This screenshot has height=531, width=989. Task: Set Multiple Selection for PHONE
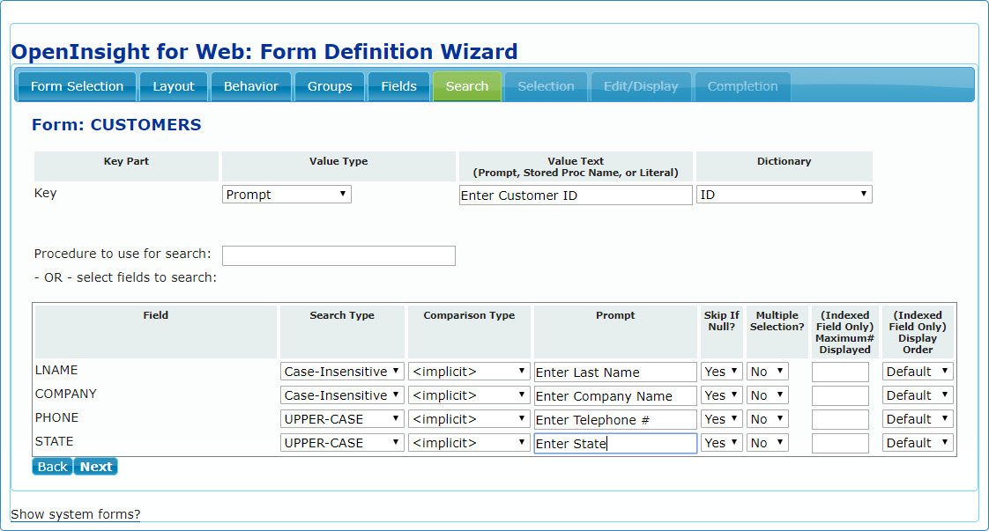pos(768,419)
